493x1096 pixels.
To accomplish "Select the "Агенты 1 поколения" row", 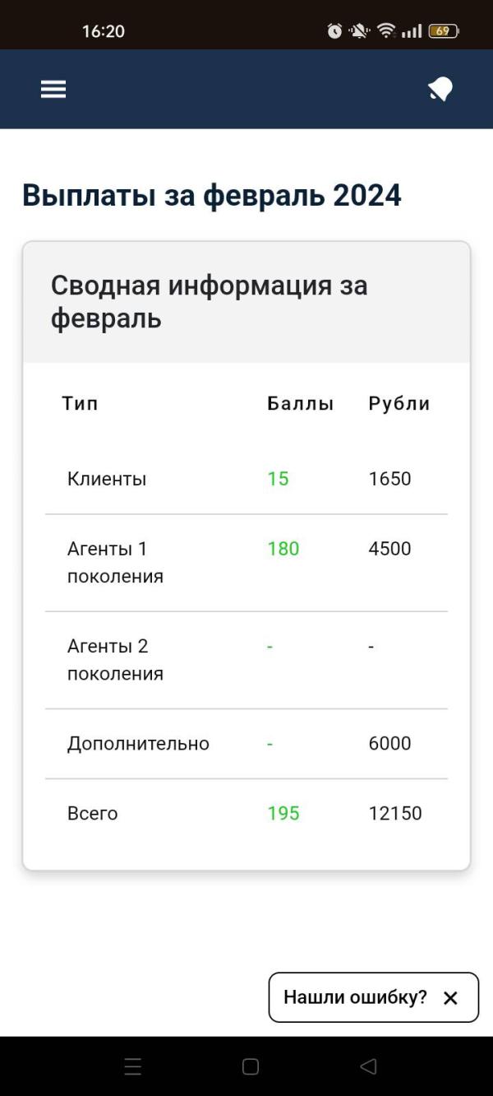I will pyautogui.click(x=115, y=562).
